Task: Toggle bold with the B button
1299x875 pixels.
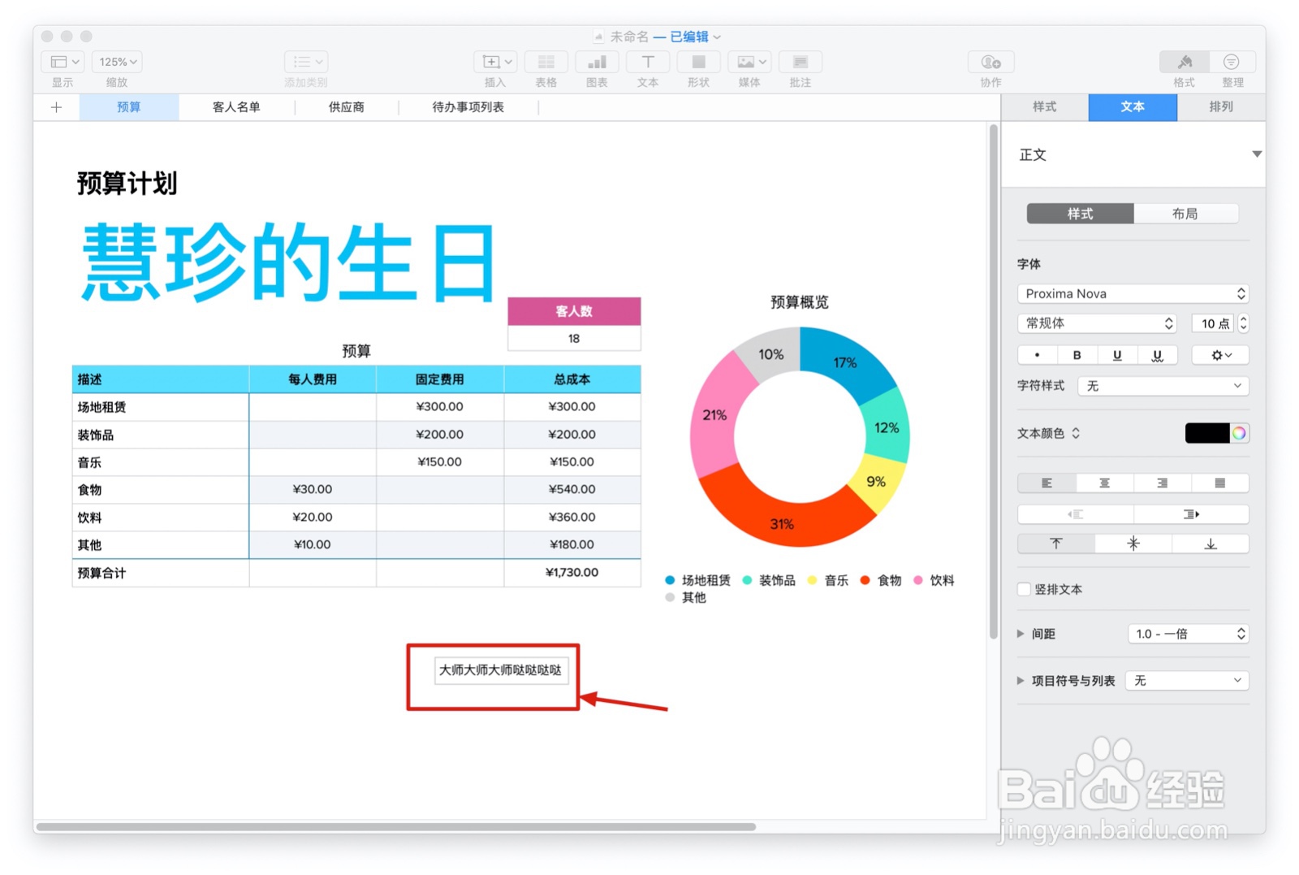Action: pyautogui.click(x=1077, y=355)
